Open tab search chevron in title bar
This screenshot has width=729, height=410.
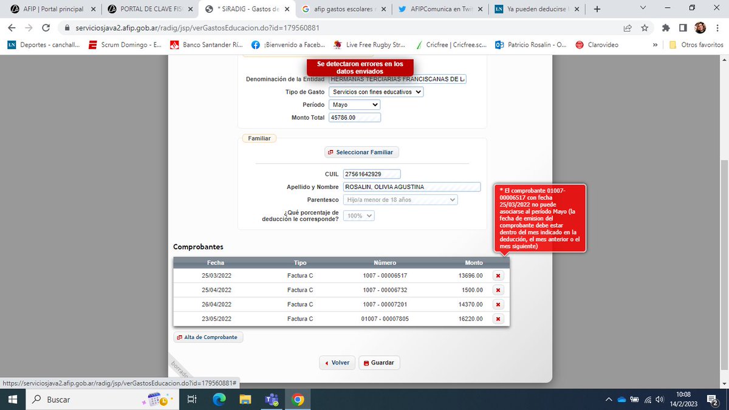[643, 8]
